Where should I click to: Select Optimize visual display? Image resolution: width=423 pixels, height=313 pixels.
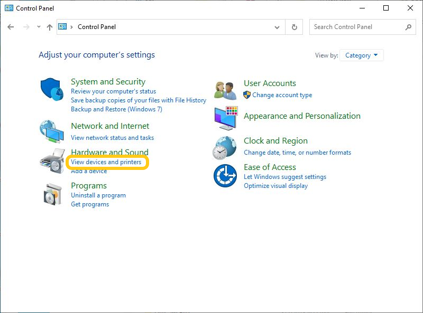[x=275, y=186]
